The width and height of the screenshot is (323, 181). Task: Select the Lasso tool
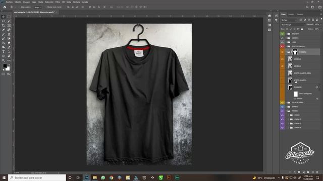click(4, 21)
